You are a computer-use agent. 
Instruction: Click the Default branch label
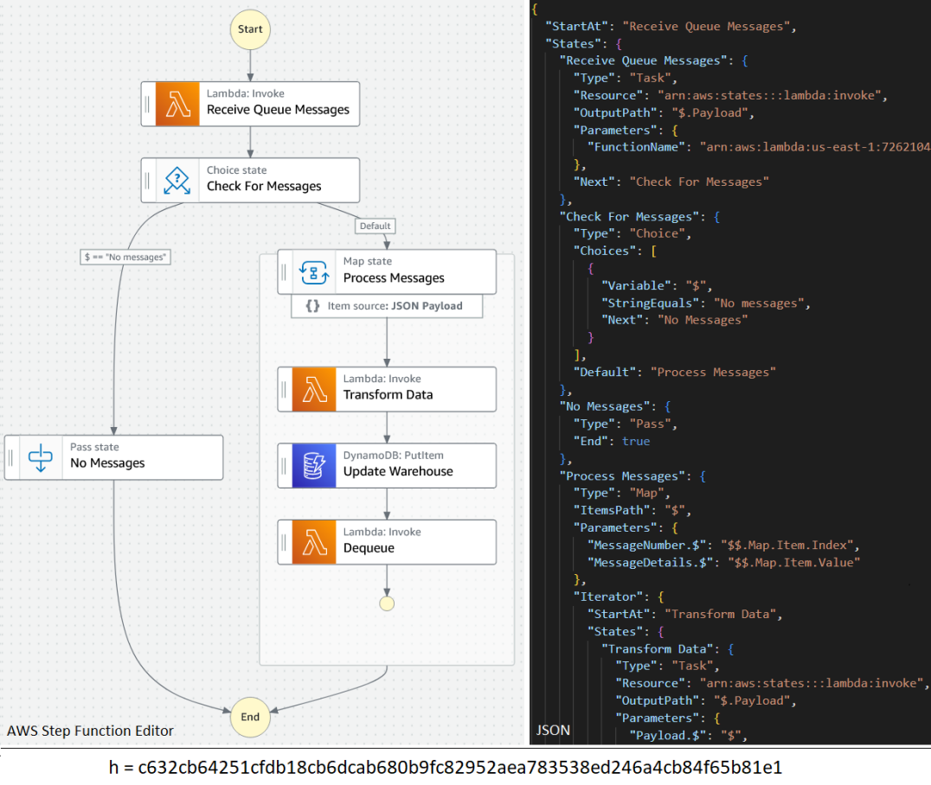[376, 226]
